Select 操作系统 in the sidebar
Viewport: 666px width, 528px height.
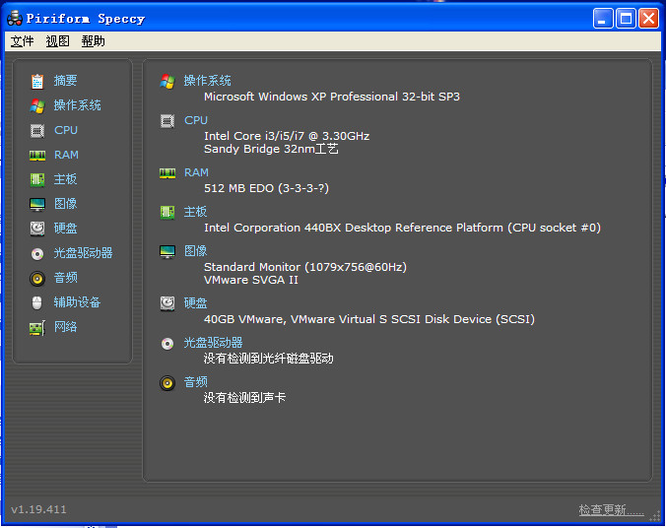pyautogui.click(x=77, y=105)
